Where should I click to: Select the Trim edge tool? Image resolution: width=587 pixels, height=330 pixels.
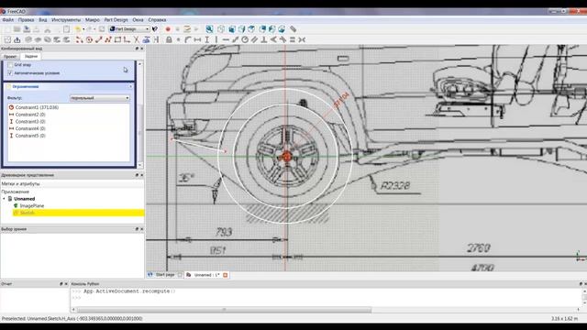(137, 39)
